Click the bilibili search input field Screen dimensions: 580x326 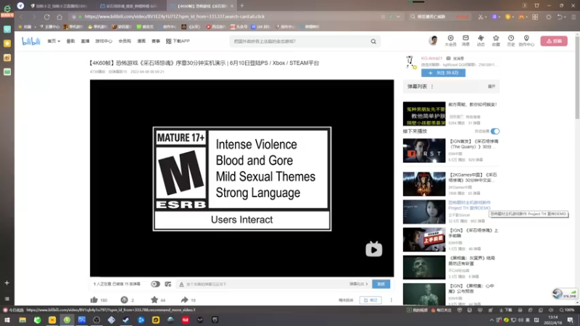click(x=299, y=41)
